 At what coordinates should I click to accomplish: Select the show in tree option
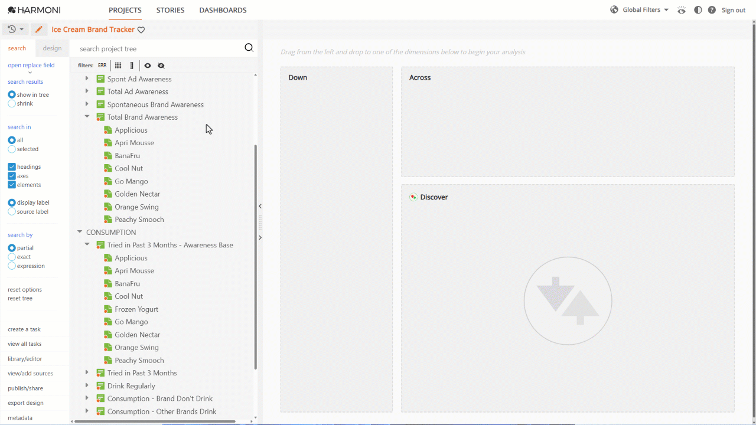tap(12, 94)
